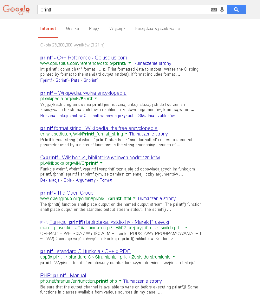This screenshot has width=260, height=297.
Task: Open the Deklaracja sitelink
Action: pyautogui.click(x=50, y=180)
